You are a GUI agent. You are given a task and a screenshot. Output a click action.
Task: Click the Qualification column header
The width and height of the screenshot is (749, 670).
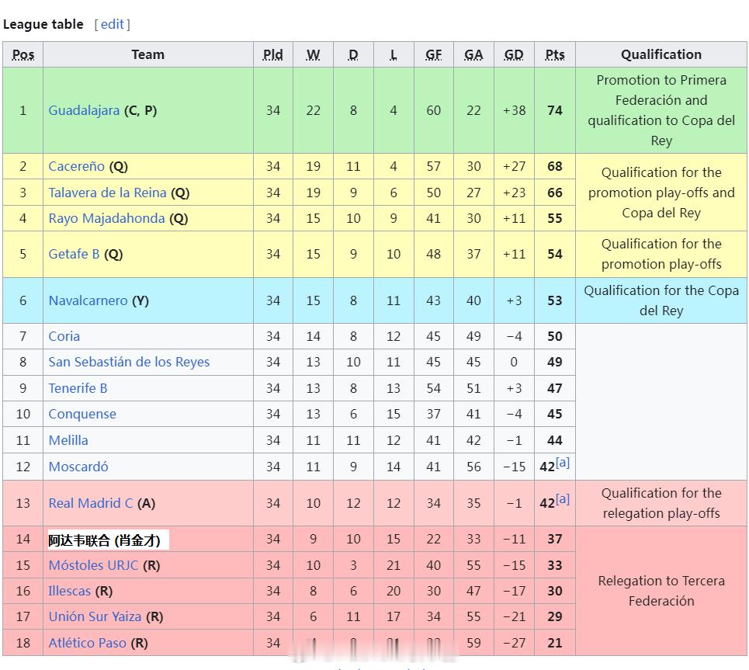[661, 54]
